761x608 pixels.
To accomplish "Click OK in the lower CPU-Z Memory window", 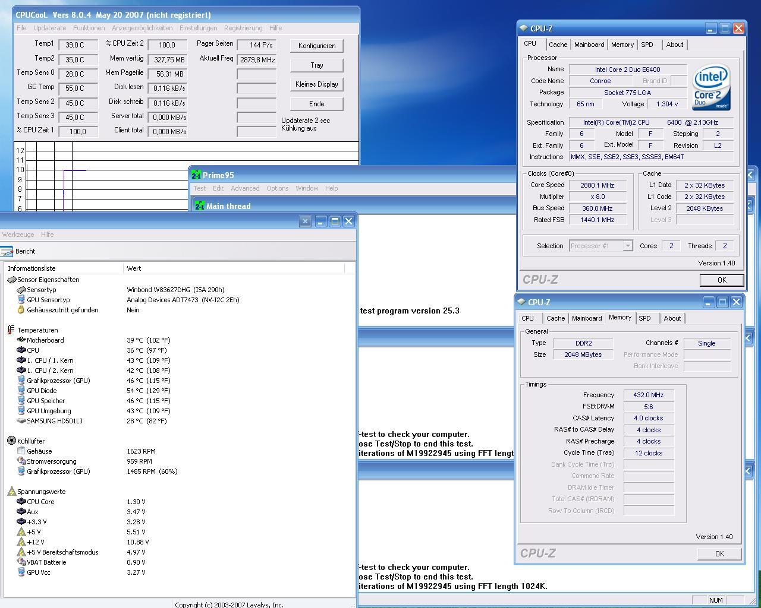I will 719,554.
